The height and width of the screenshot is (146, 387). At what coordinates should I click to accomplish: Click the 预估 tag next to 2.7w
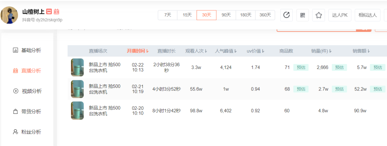click(x=339, y=89)
